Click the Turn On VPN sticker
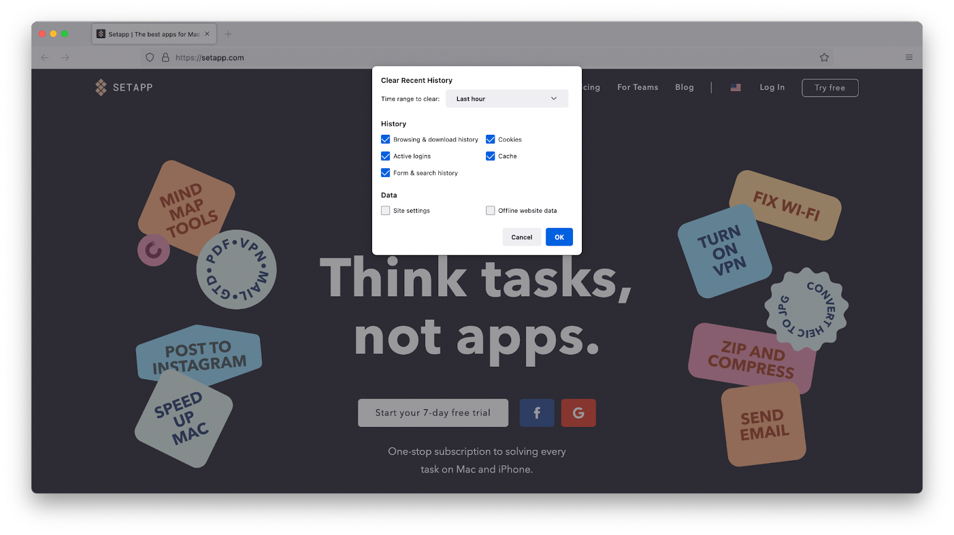The image size is (954, 535). pyautogui.click(x=724, y=251)
